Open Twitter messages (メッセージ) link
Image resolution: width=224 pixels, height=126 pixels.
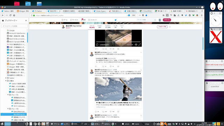(92, 20)
